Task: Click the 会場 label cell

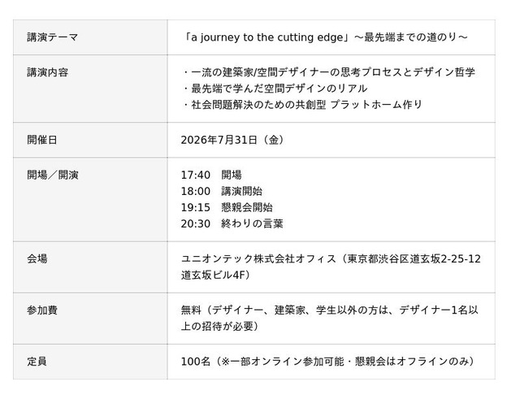Action: pyautogui.click(x=90, y=267)
